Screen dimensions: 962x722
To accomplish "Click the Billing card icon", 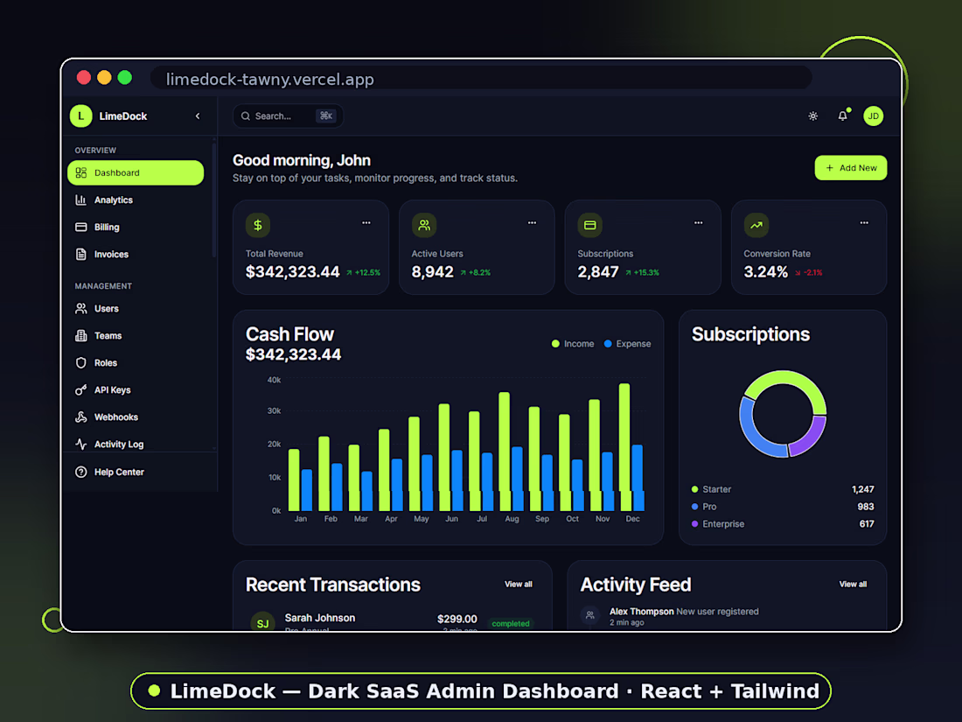I will point(81,228).
